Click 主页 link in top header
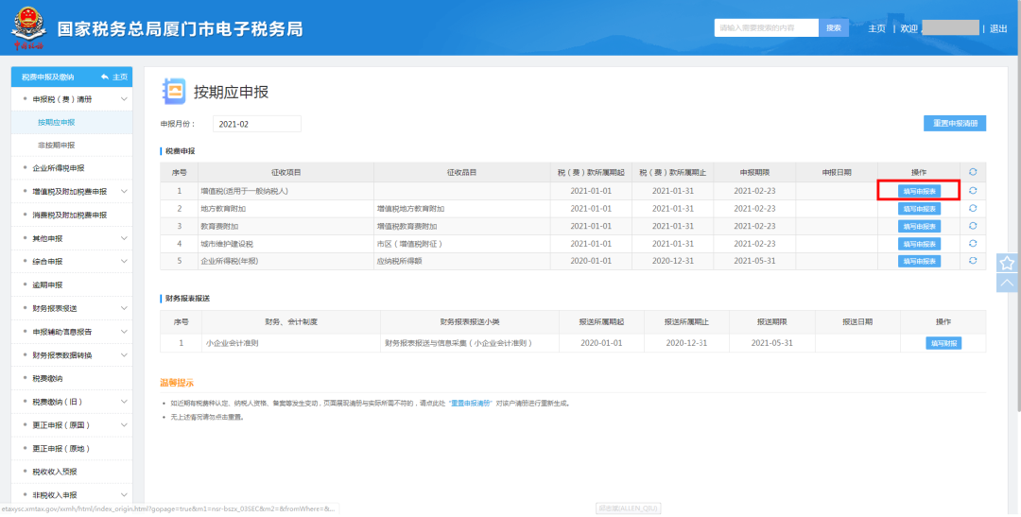Viewport: 1021px width, 517px height. point(876,28)
